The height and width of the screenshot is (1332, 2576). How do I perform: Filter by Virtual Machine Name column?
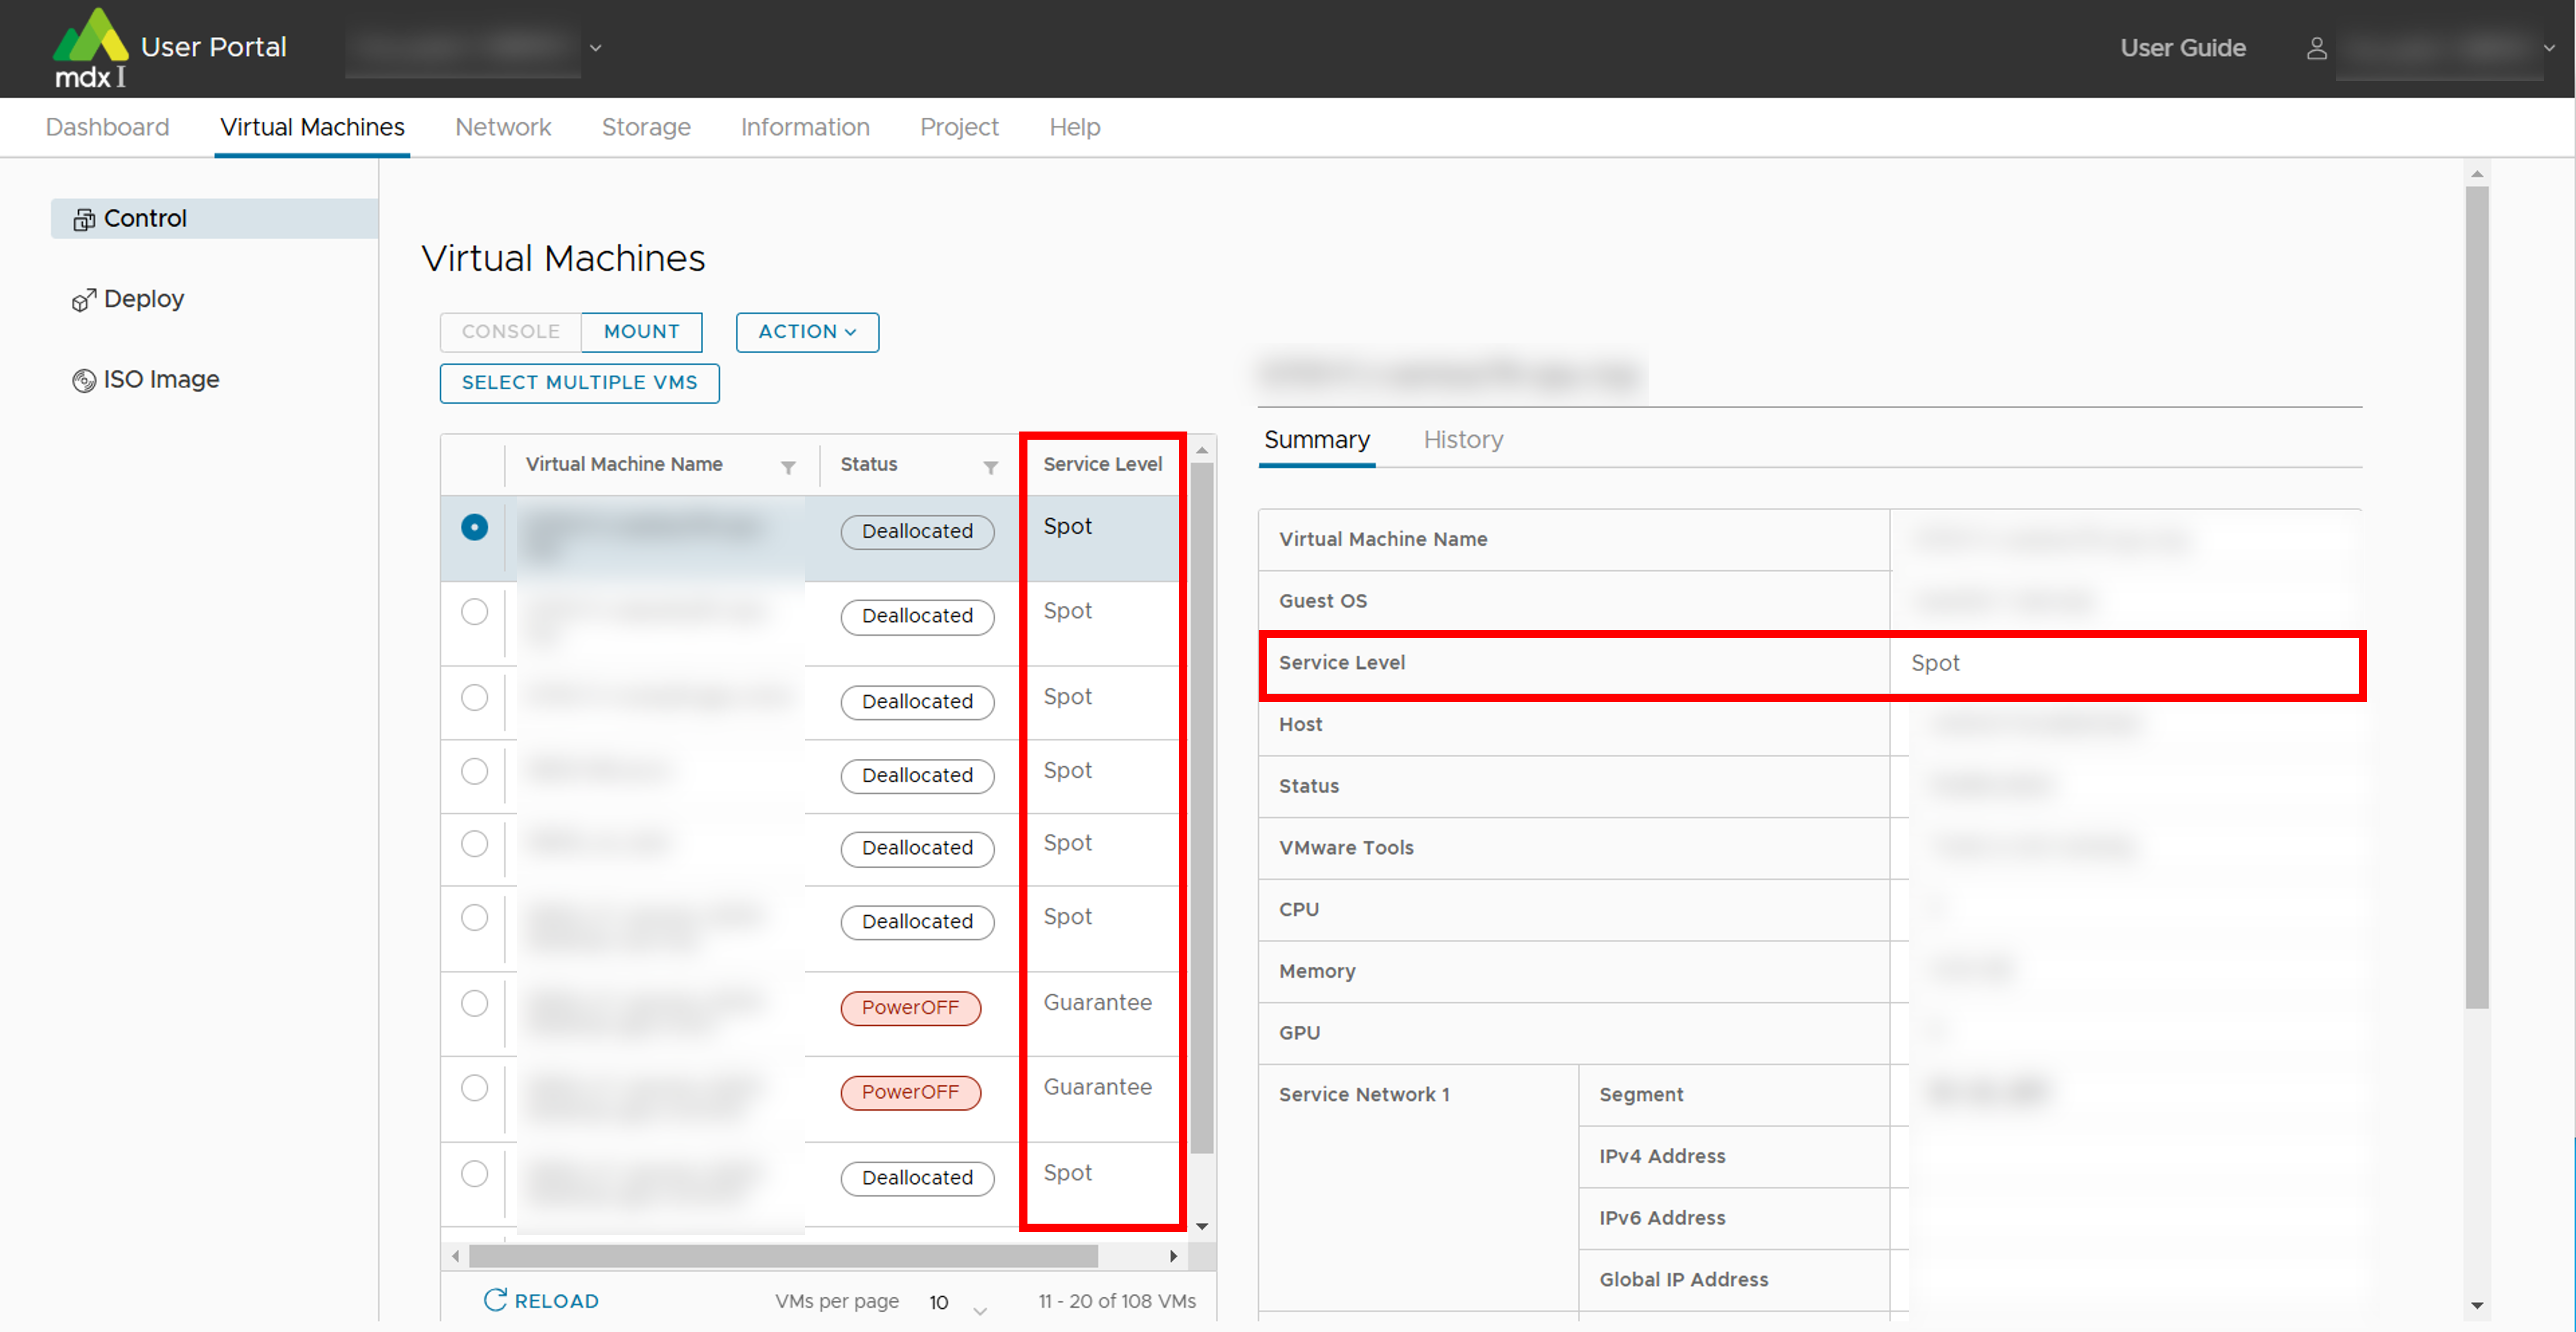[x=788, y=467]
